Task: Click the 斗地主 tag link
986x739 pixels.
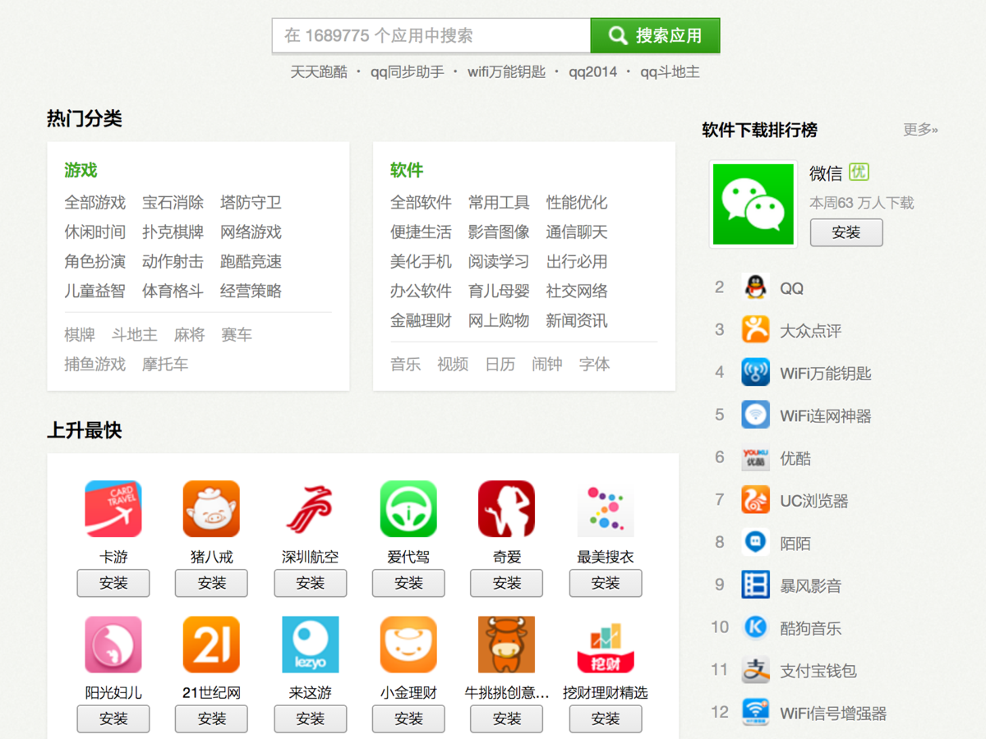Action: [135, 334]
